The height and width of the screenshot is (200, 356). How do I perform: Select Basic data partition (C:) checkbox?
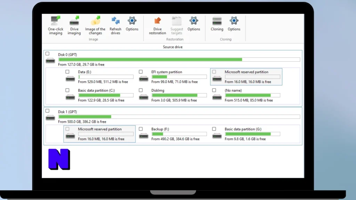point(67,90)
